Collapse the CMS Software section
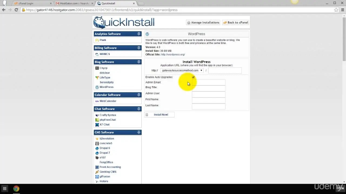346x194 pixels. click(x=139, y=132)
